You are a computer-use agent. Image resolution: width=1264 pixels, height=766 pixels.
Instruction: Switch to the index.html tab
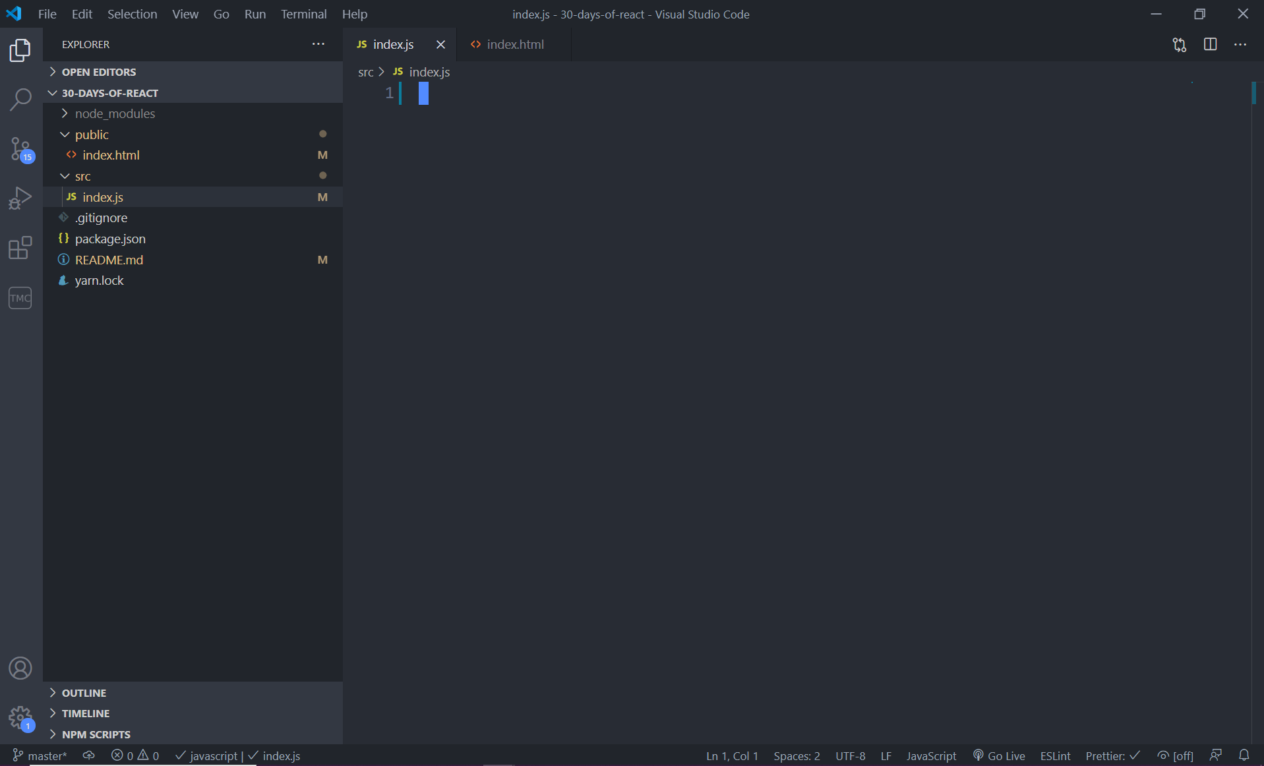click(516, 44)
